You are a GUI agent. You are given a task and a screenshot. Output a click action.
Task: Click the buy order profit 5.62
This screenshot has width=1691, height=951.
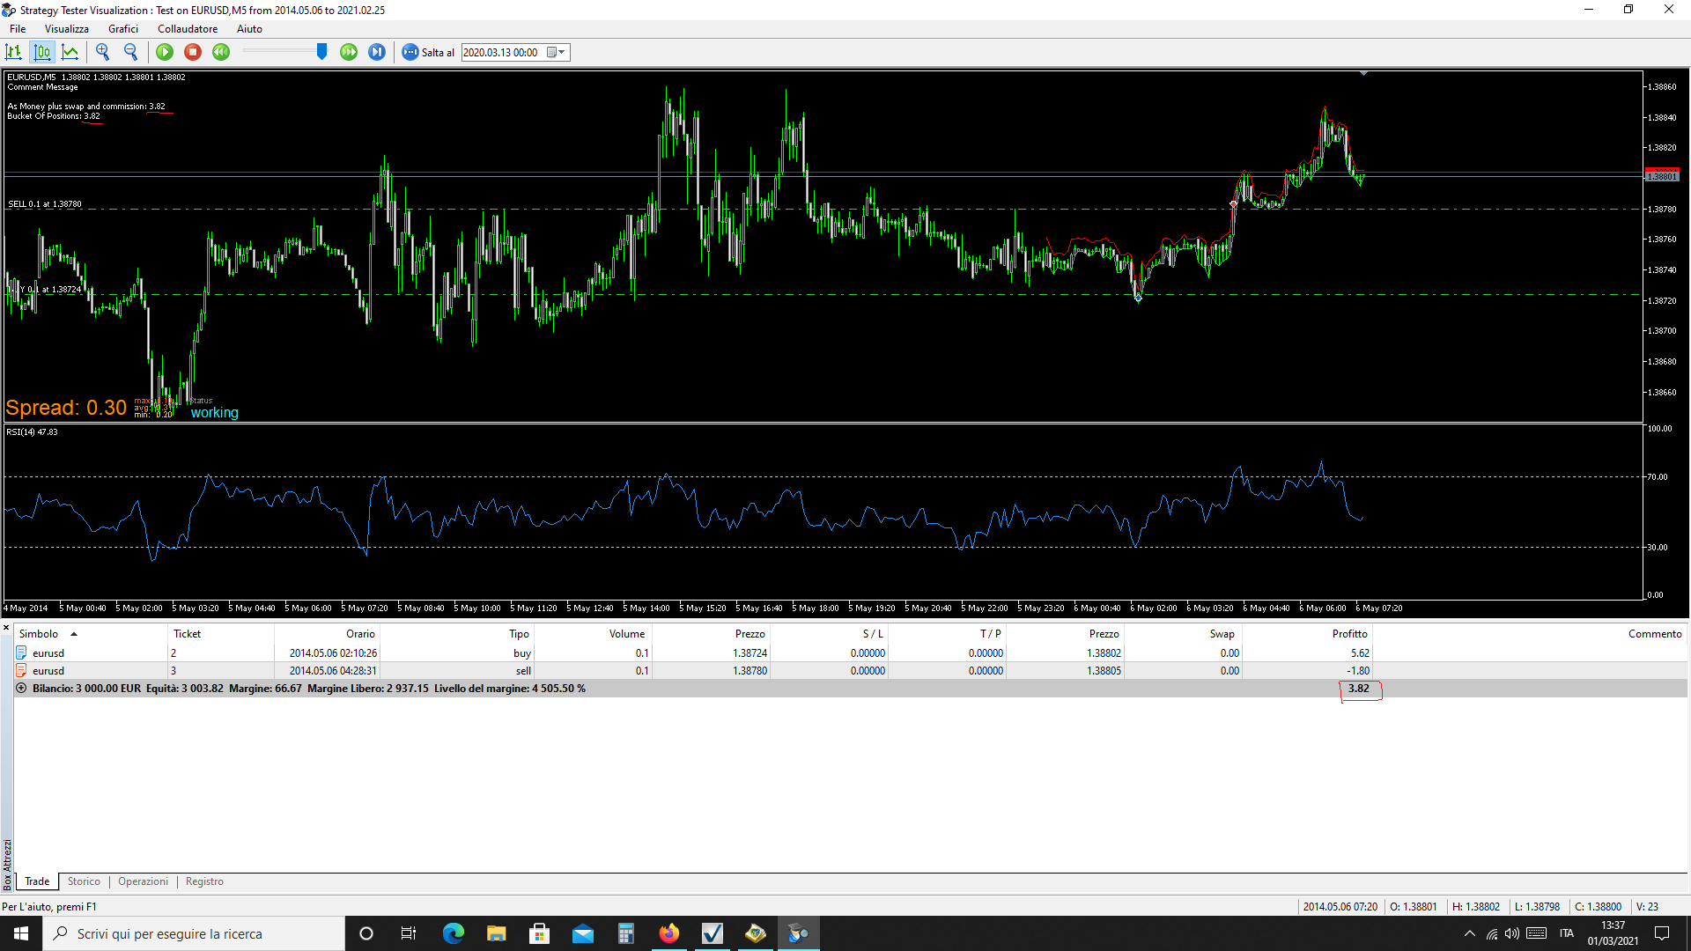(1360, 653)
